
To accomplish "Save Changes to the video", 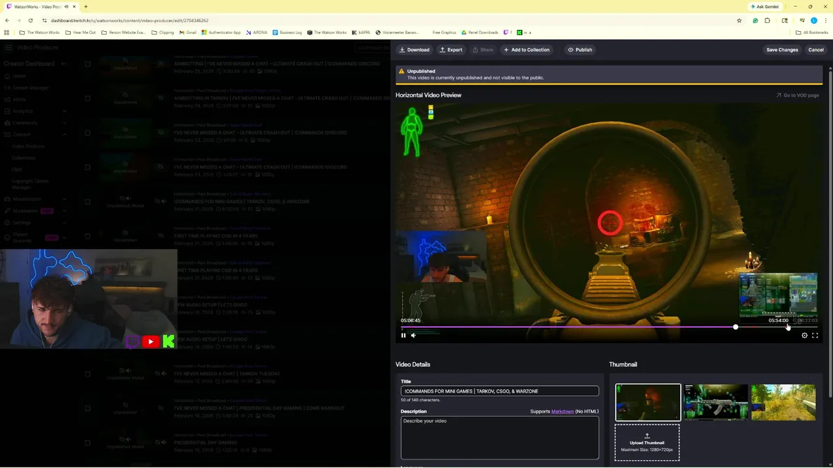I will tap(782, 49).
